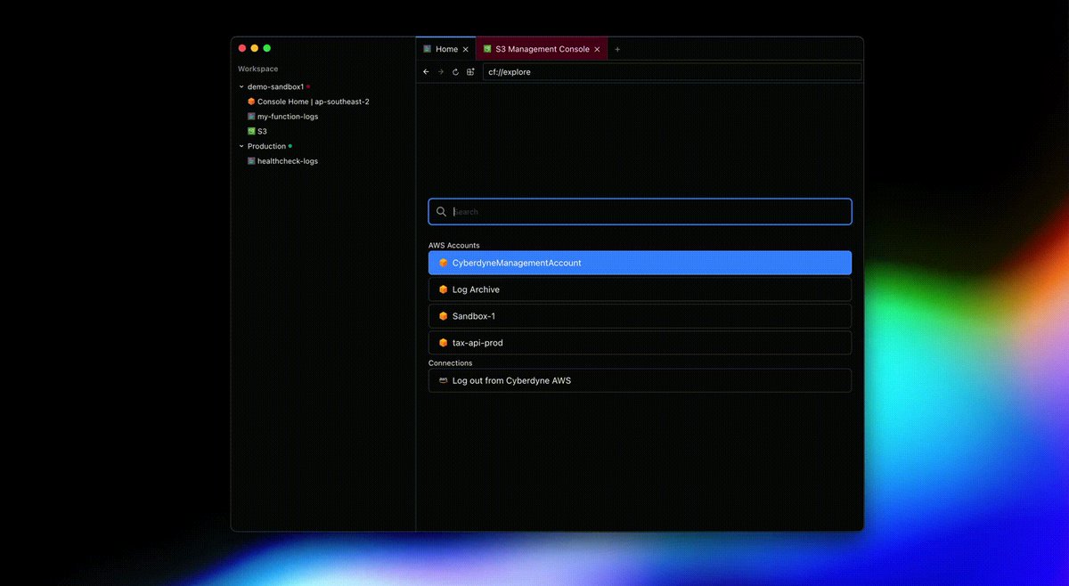
Task: Click the Console Home cube icon
Action: point(251,102)
